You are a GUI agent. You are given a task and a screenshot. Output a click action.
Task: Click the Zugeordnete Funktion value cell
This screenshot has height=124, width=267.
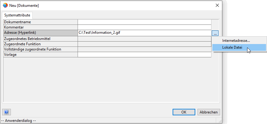pyautogui.click(x=144, y=44)
